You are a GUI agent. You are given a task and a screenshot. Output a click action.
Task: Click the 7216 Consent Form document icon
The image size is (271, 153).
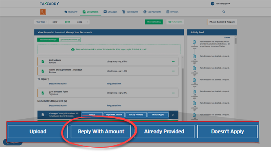point(43,93)
